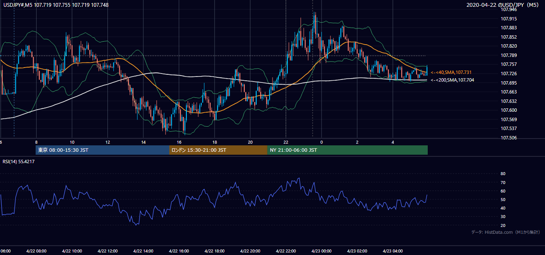The image size is (545, 255).
Task: Click the 4/22 16:00 time label
Action: coord(179,251)
